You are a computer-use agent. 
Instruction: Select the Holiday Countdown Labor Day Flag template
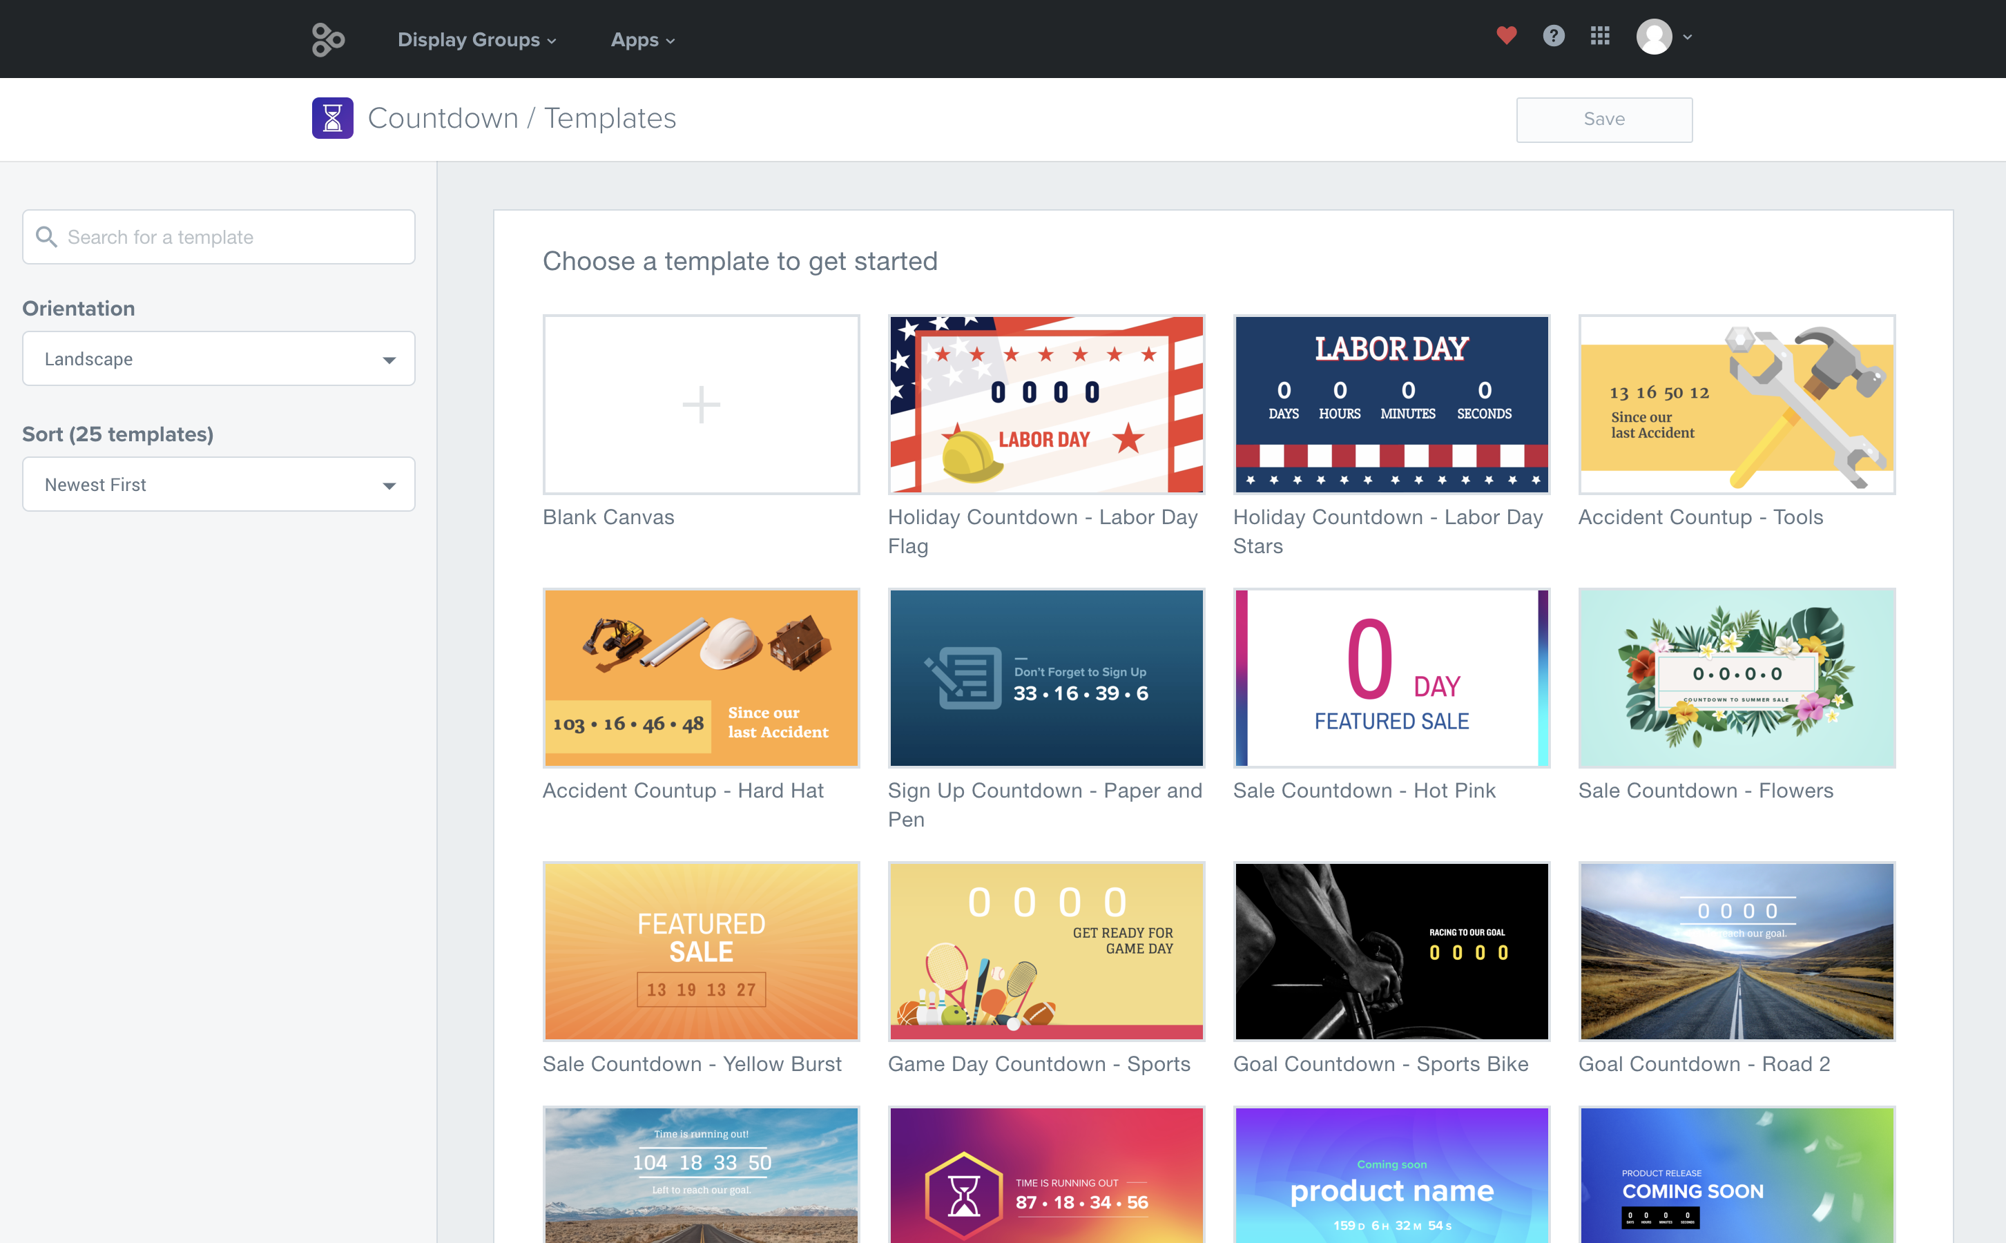pyautogui.click(x=1045, y=405)
